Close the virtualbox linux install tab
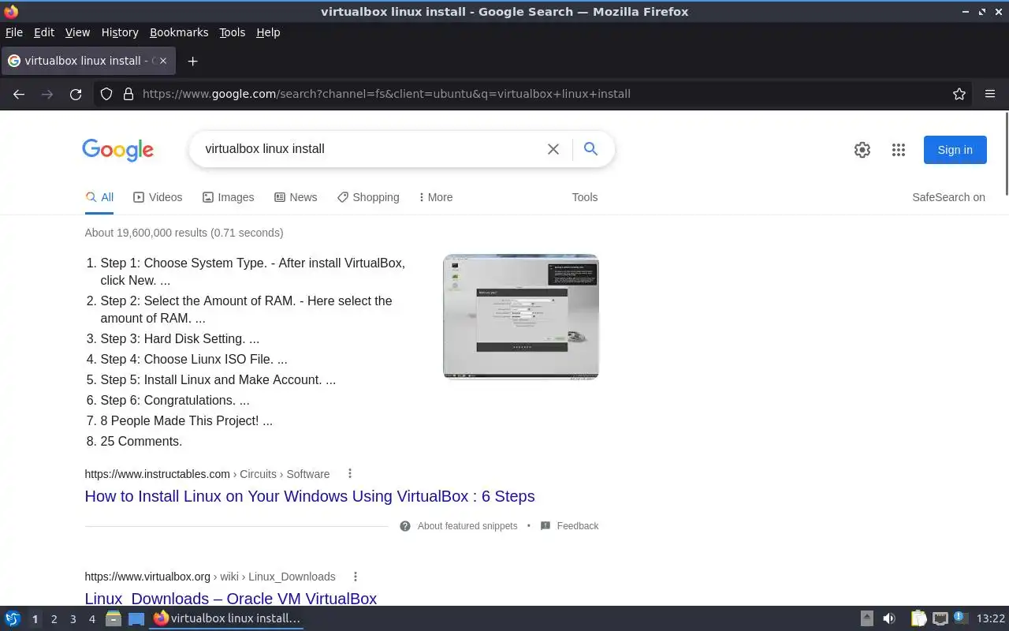 (163, 61)
